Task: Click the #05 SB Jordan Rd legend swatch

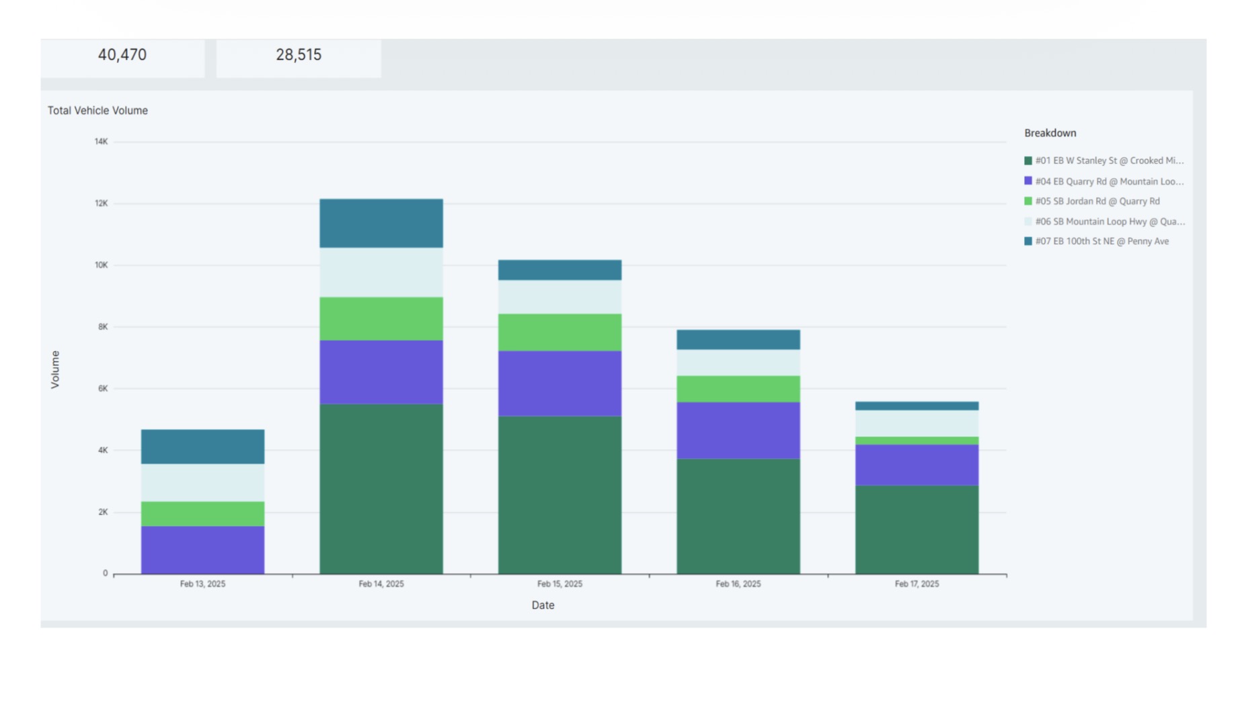Action: [1027, 201]
